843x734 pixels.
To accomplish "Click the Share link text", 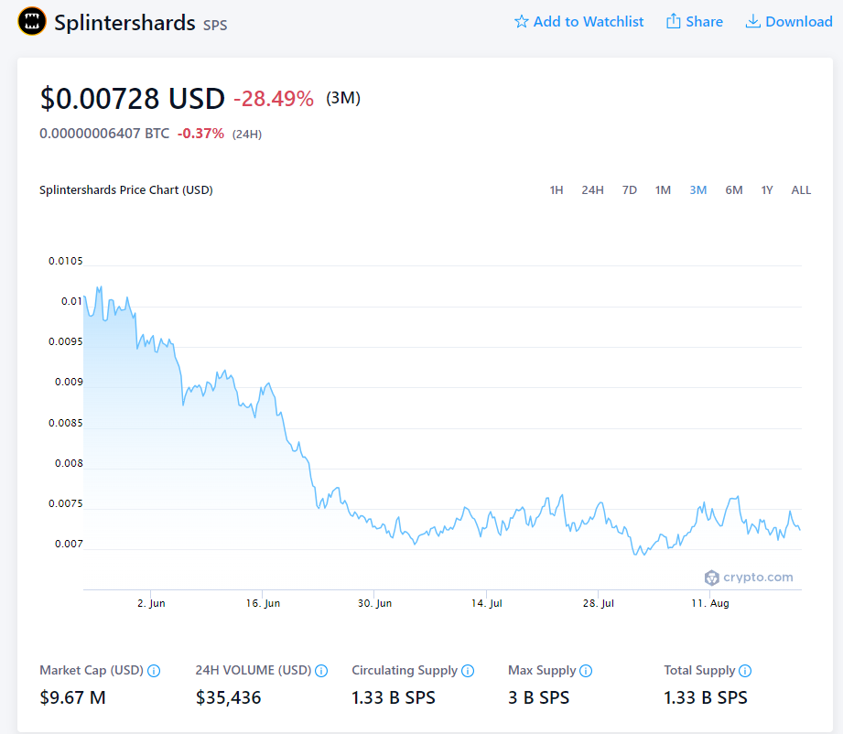I will coord(704,22).
